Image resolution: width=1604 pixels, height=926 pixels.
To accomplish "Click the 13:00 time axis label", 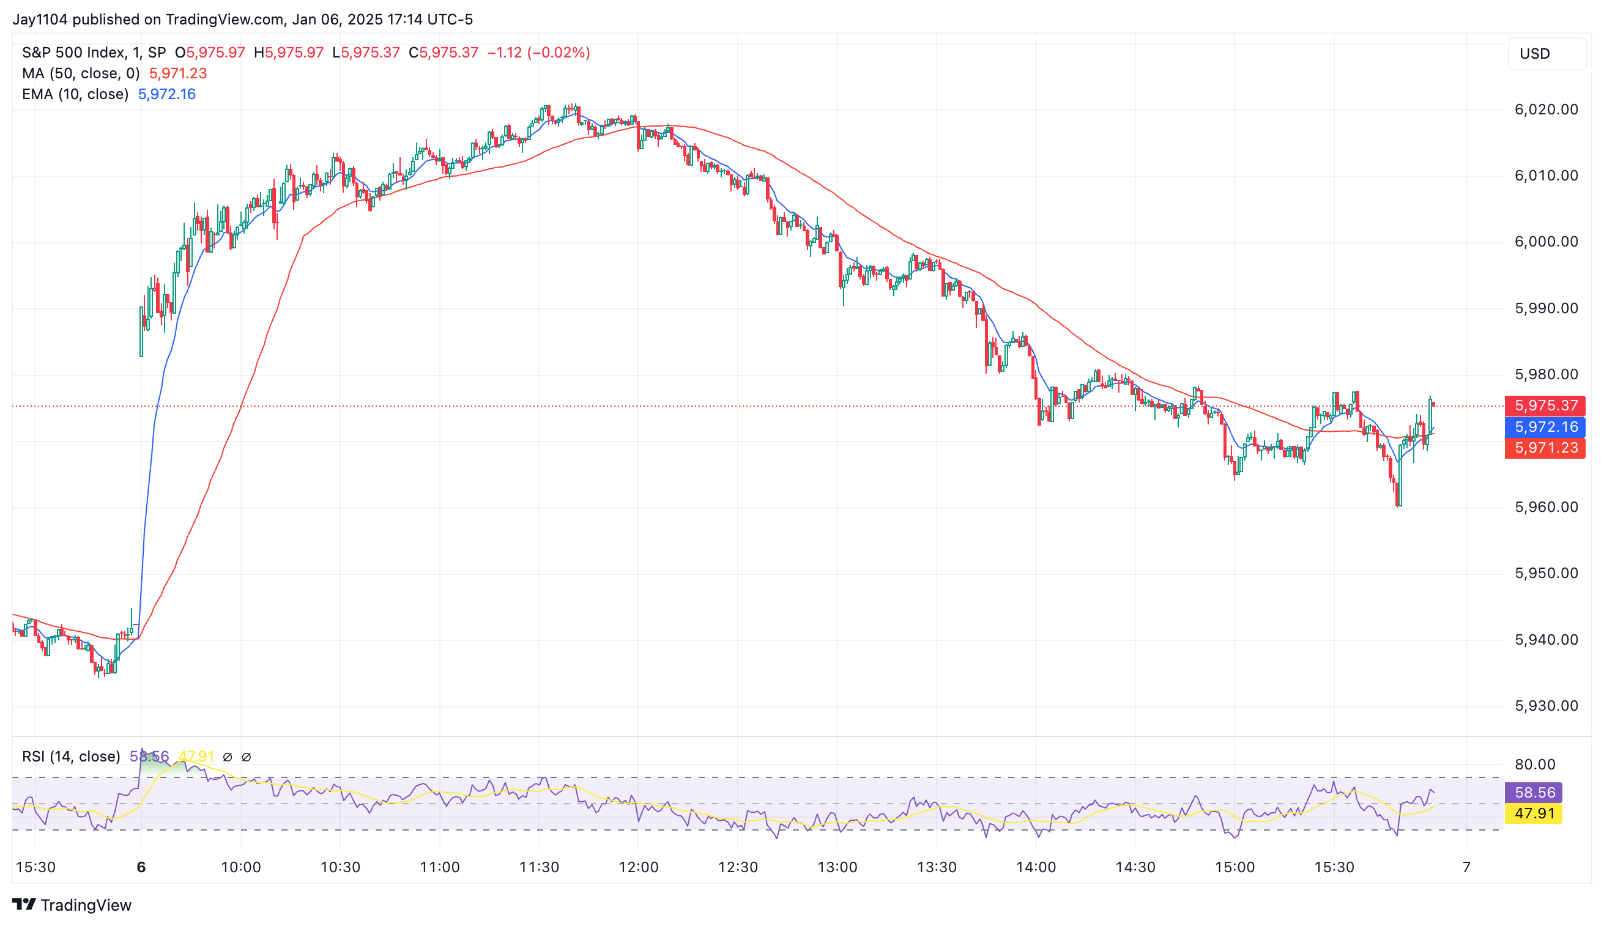I will (837, 867).
